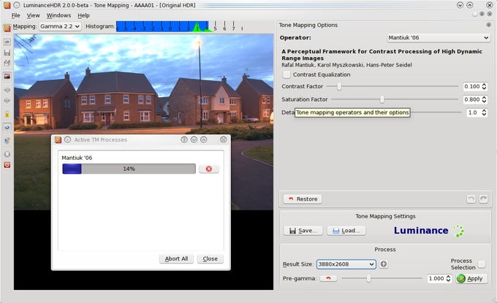
Task: Enable the Contrast Equalization checkbox
Action: pyautogui.click(x=287, y=74)
